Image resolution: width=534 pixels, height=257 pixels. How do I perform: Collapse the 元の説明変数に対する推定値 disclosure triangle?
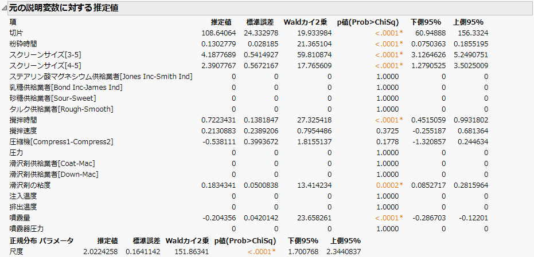pyautogui.click(x=4, y=9)
